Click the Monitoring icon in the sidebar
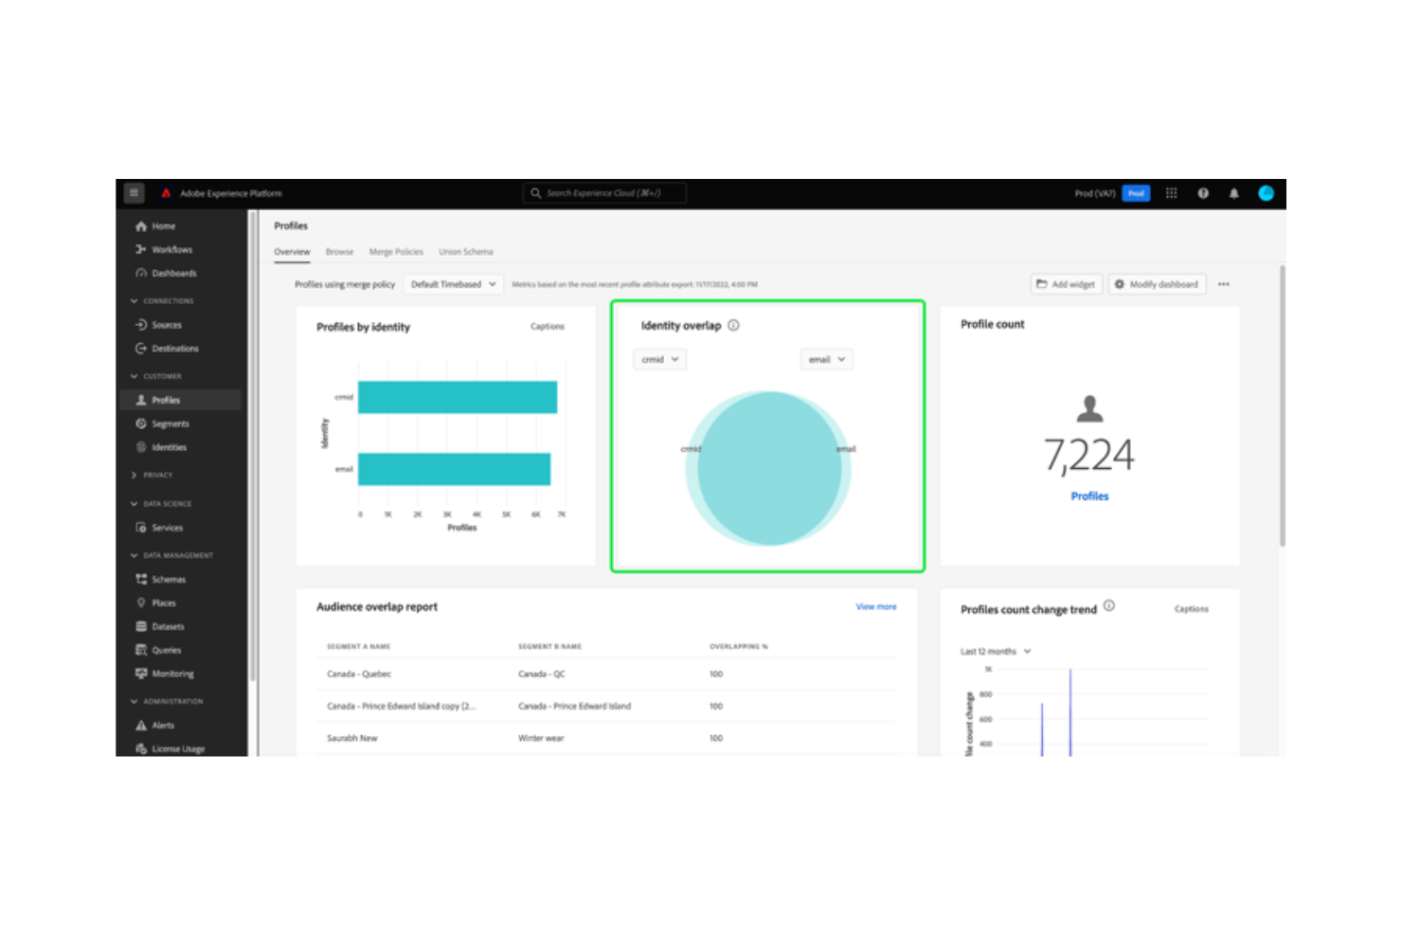Screen dimensions: 1402x935 140,674
